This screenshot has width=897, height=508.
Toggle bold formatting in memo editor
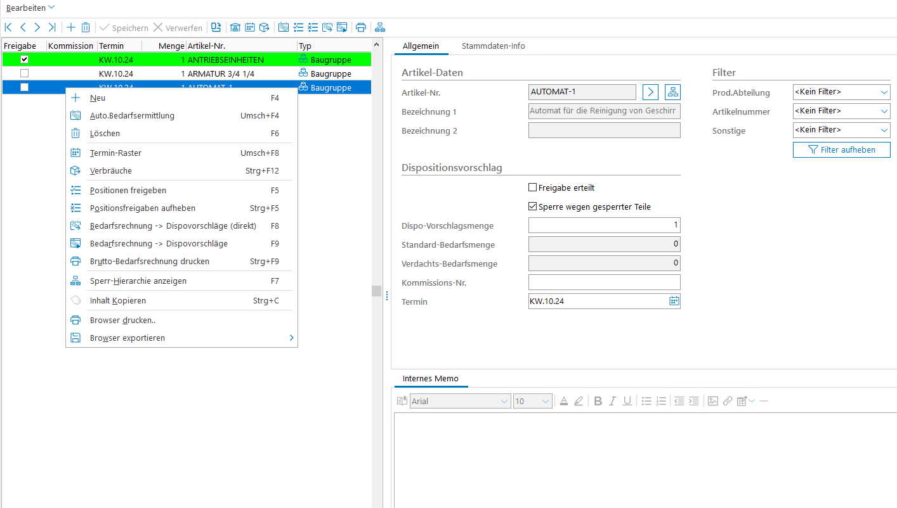[598, 401]
